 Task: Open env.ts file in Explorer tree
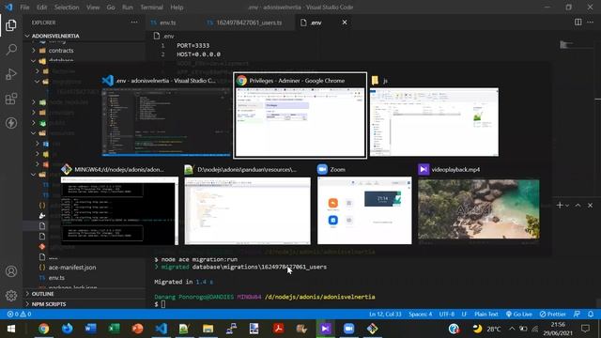(56, 278)
